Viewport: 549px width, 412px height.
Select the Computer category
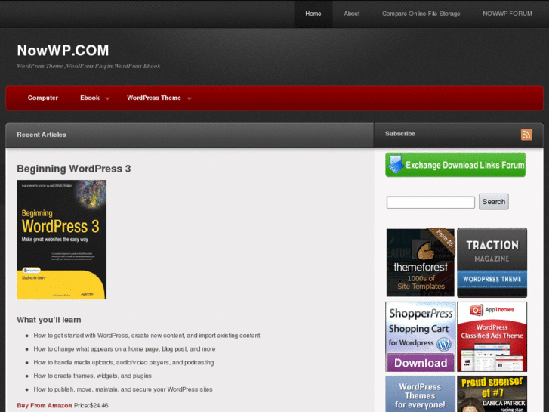click(x=43, y=98)
